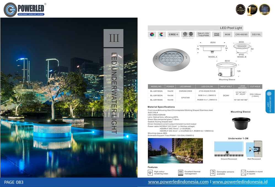Click the IP68 rating badge
Screen dimensions: 275x187
217,34
